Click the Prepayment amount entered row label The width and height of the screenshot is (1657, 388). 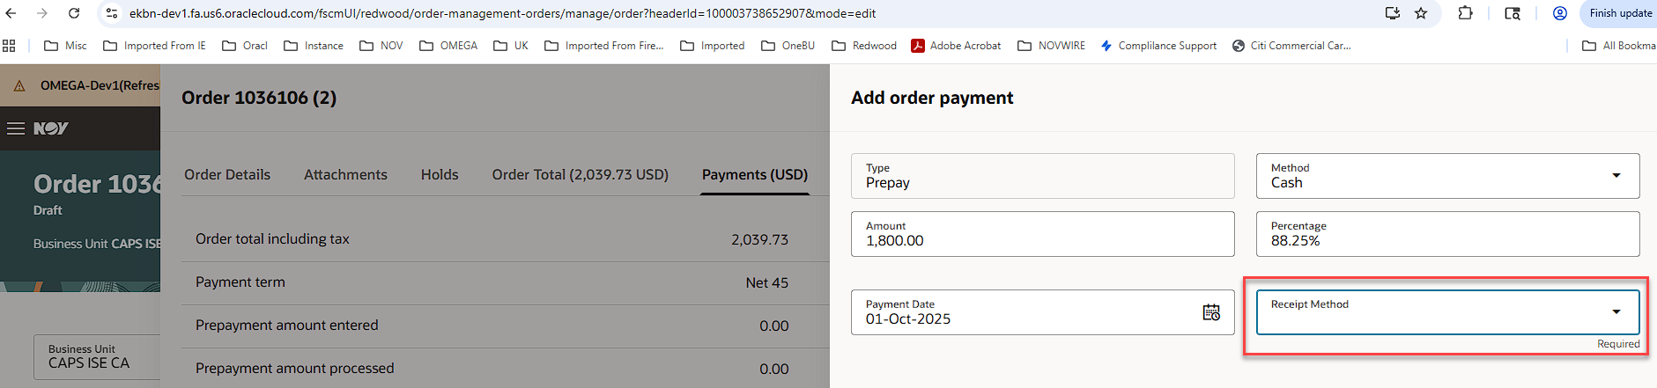pos(286,326)
